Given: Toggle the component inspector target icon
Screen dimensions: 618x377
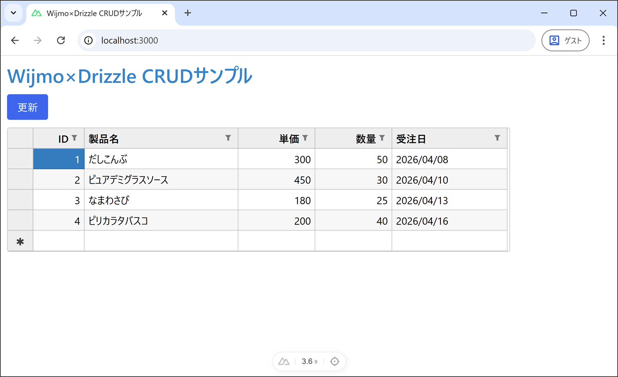Looking at the screenshot, I should click(335, 362).
